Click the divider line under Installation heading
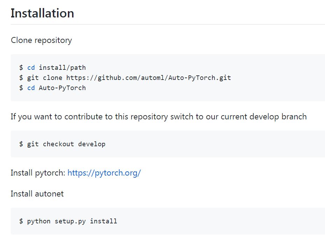 168,24
